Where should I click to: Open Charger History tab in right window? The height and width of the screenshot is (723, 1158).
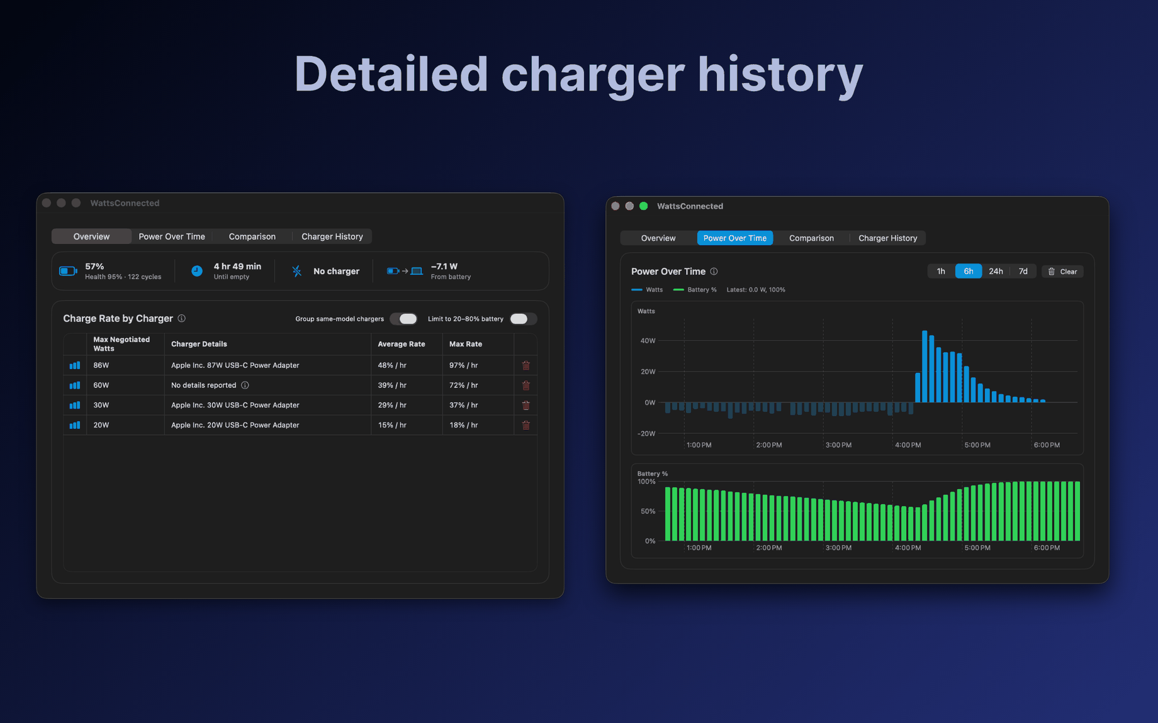click(x=888, y=238)
